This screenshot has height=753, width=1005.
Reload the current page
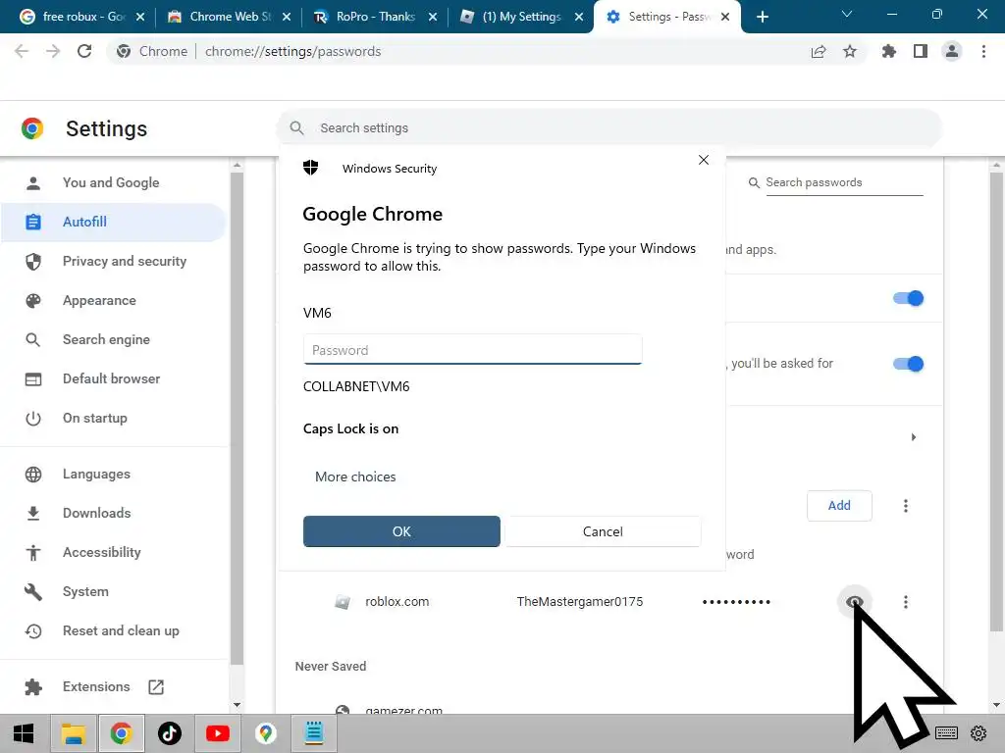(x=84, y=51)
